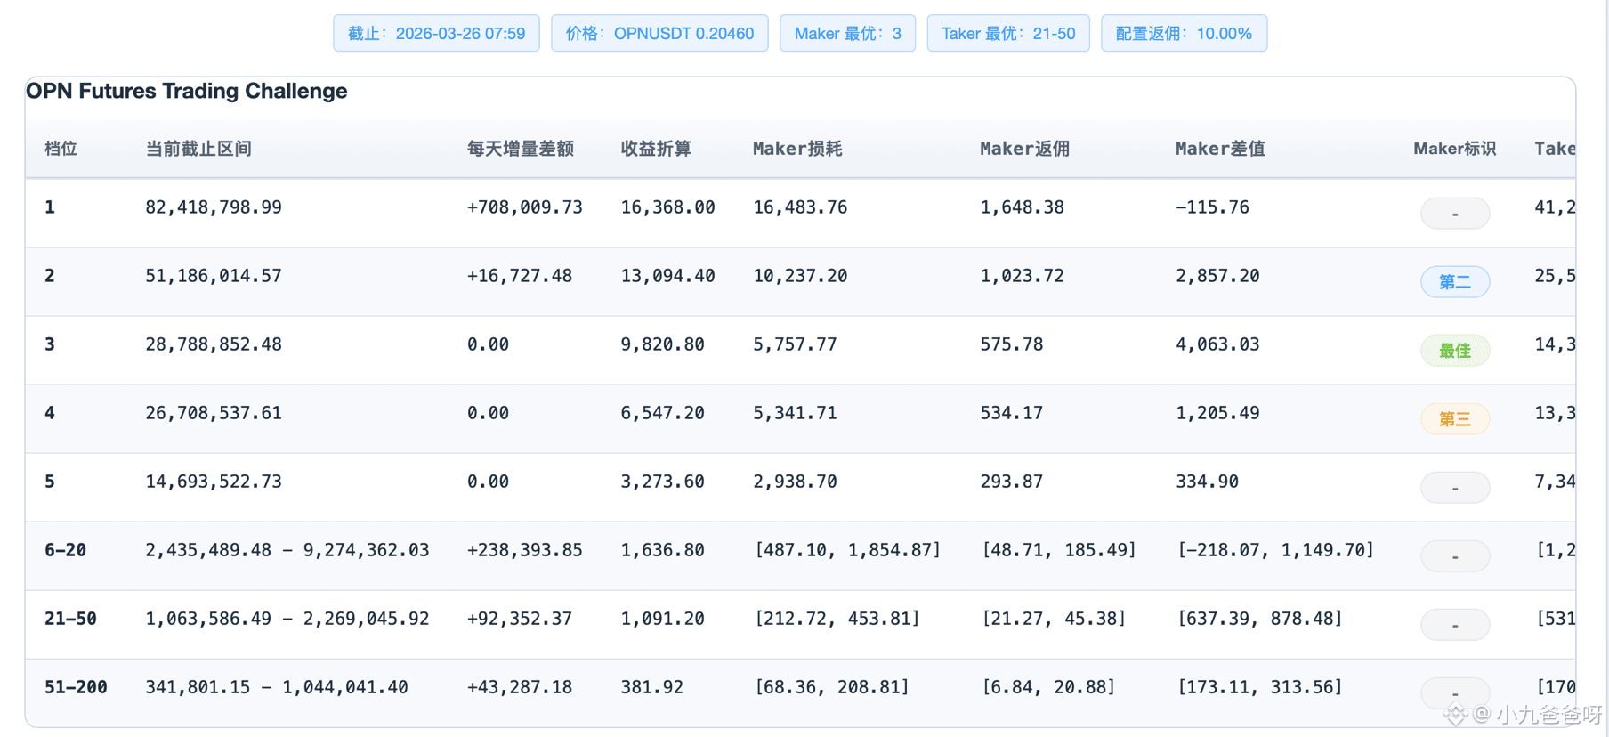Click the 第二 Maker tag
The width and height of the screenshot is (1609, 737).
(1455, 282)
